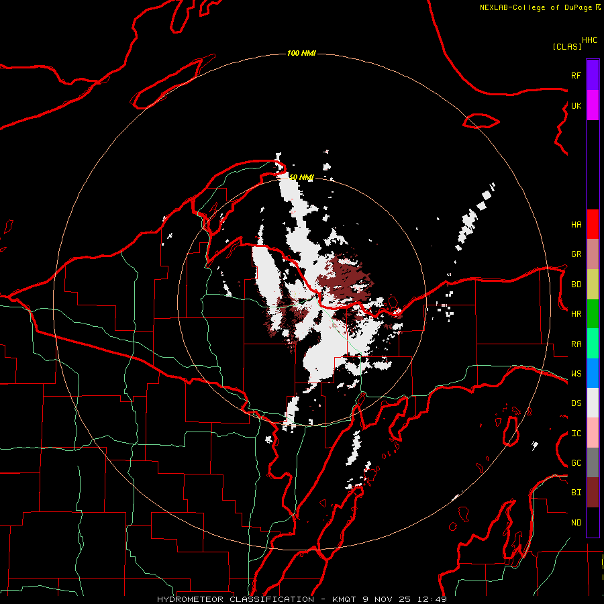The height and width of the screenshot is (604, 604).
Task: Click the BI brown legend swatch
Action: point(593,493)
